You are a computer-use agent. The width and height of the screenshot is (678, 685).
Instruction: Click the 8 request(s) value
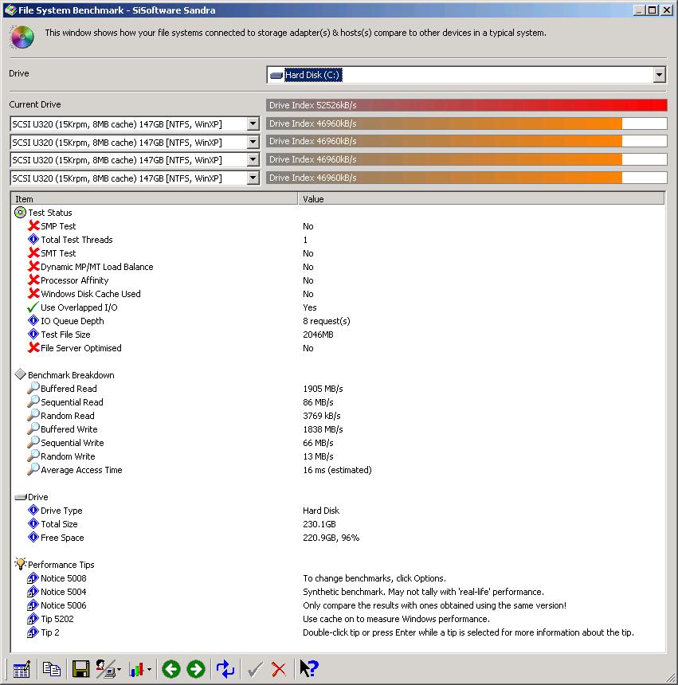[x=327, y=321]
